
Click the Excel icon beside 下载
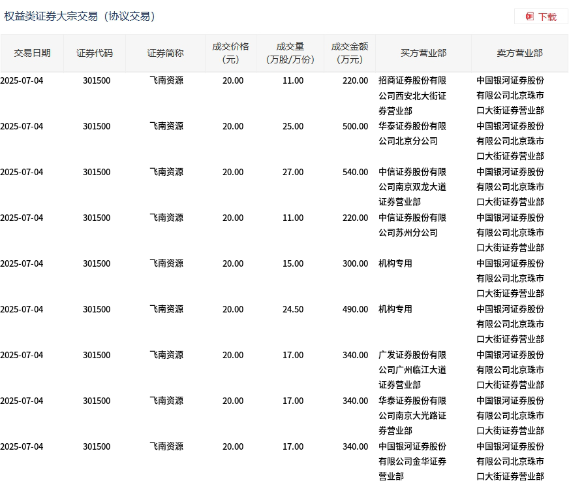coord(530,17)
